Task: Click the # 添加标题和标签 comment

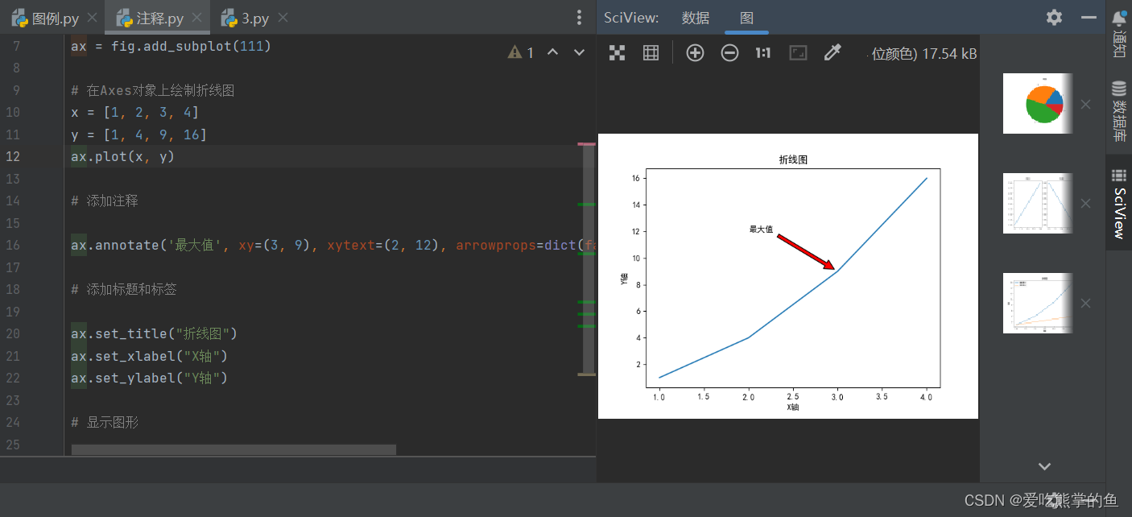Action: [124, 289]
